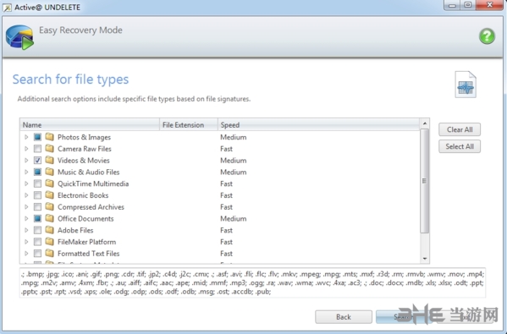
Task: Toggle the Office Documents checkbox
Action: tap(37, 218)
